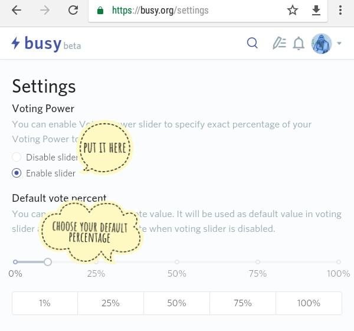
Task: Select the Enable slider radio button
Action: click(x=17, y=173)
